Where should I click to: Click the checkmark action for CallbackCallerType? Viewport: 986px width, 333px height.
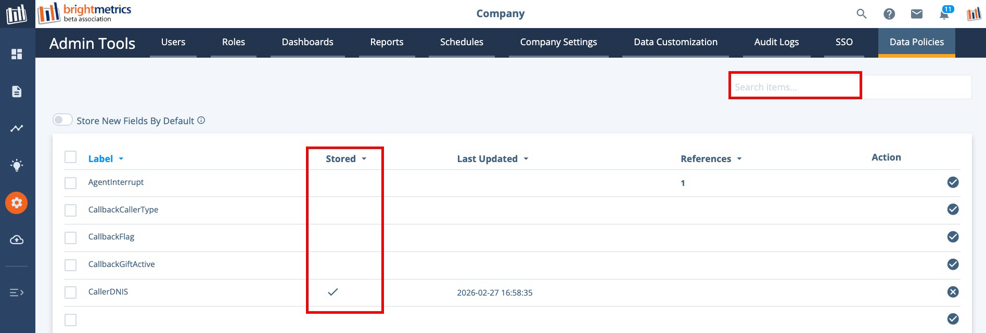953,209
